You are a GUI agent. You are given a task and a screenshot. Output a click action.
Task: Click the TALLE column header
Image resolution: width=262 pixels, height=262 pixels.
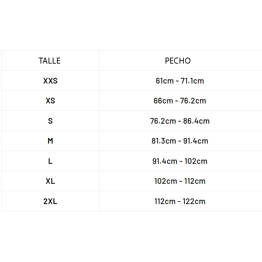pyautogui.click(x=50, y=61)
